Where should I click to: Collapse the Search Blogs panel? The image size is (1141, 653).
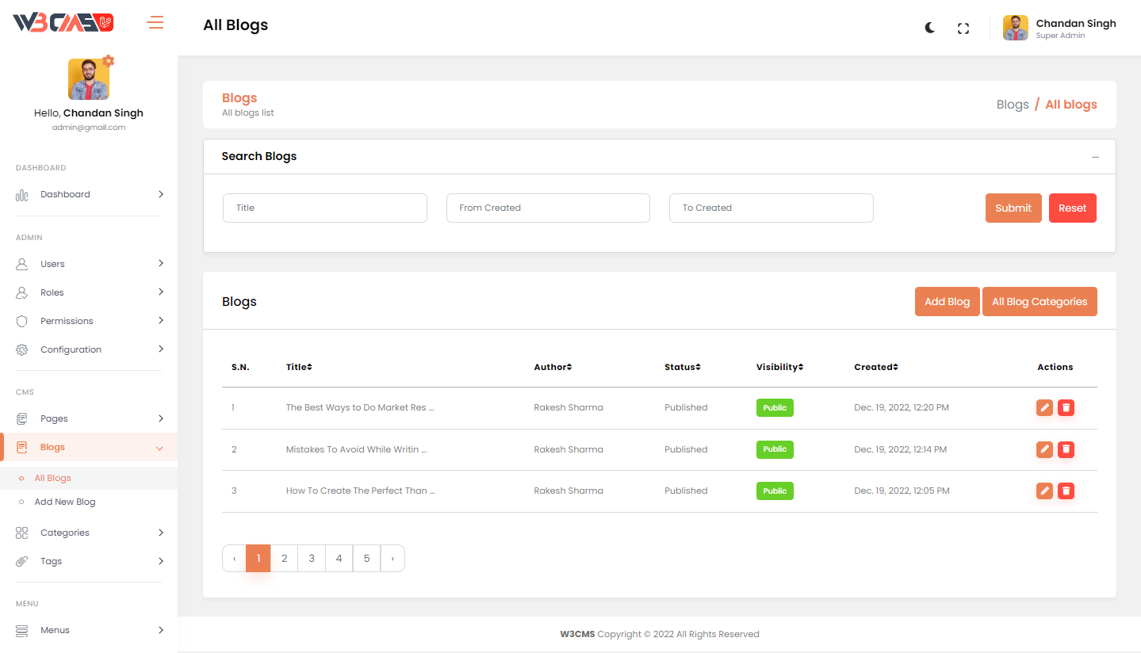click(x=1095, y=157)
